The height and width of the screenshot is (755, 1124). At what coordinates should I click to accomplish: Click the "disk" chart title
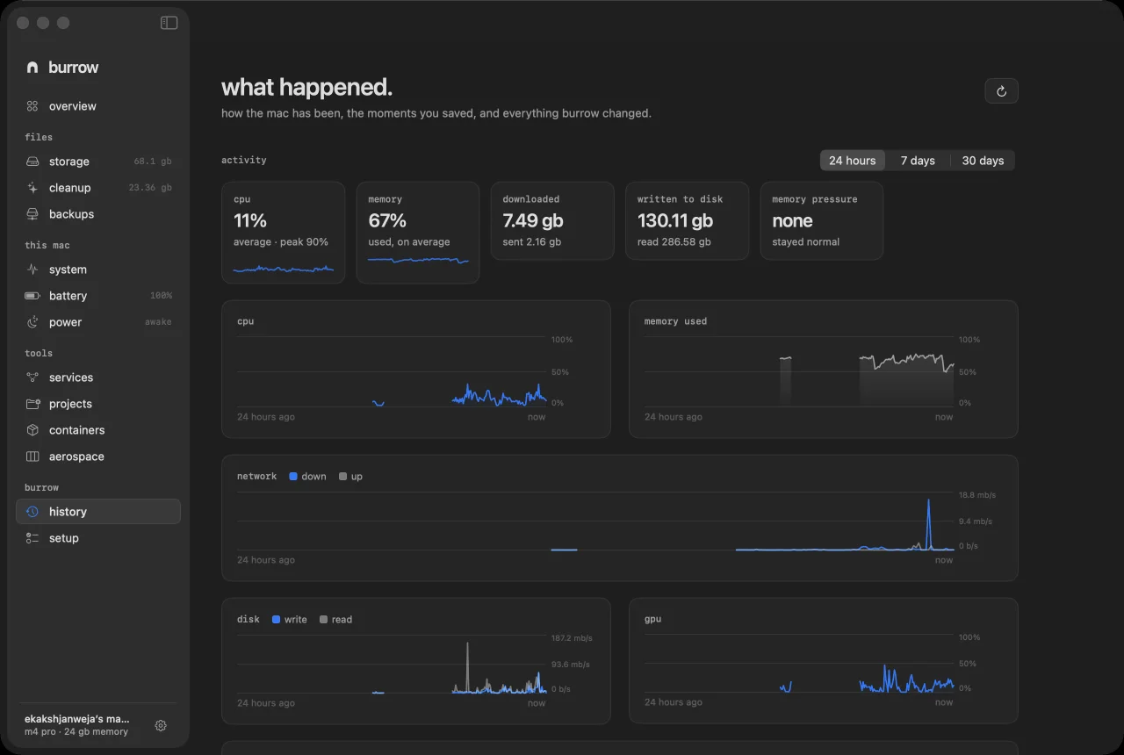pos(249,620)
